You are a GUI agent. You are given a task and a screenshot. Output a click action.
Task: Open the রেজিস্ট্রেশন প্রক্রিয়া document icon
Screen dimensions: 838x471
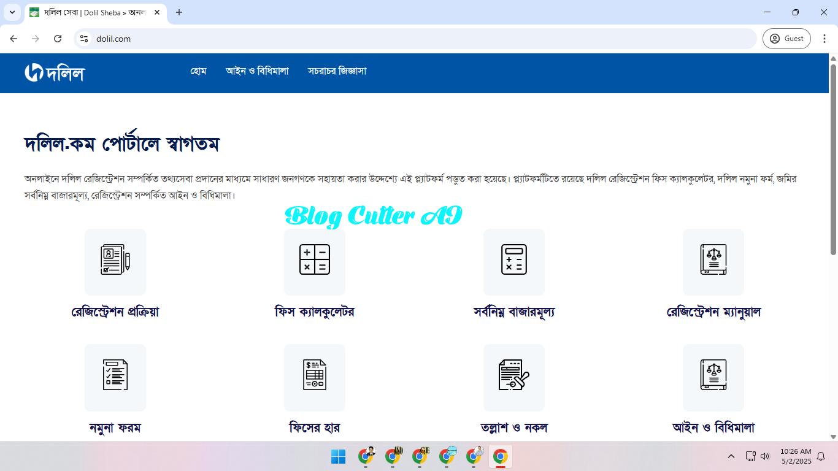coord(115,262)
